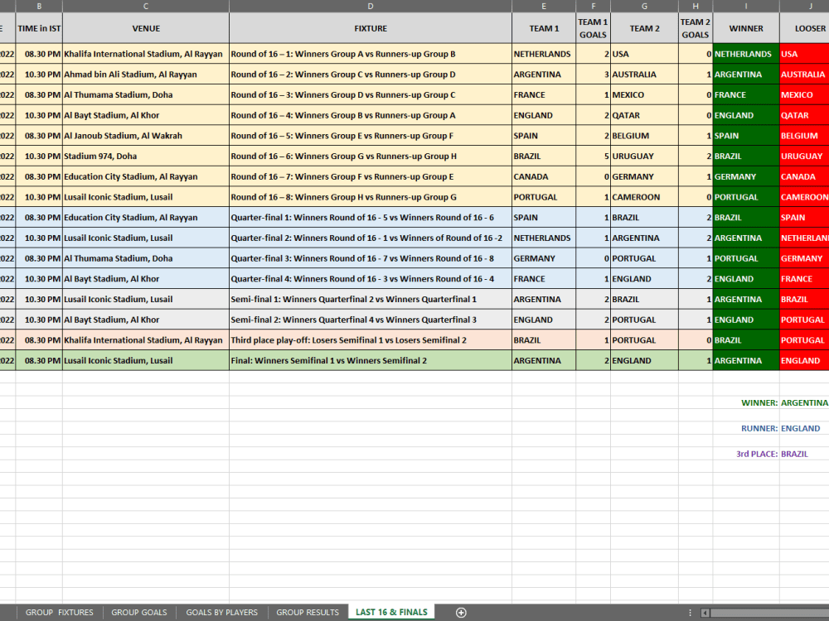Select the LAST 16 & FINALS sheet tab
This screenshot has height=621, width=829.
(x=391, y=612)
